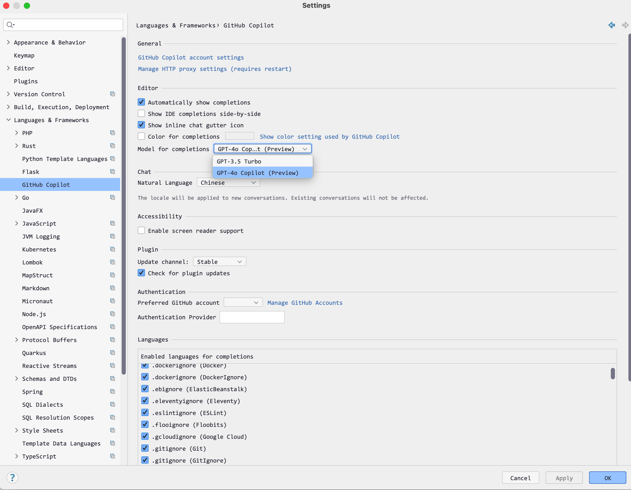Click project-level icon beside Kubernetes

coord(113,249)
